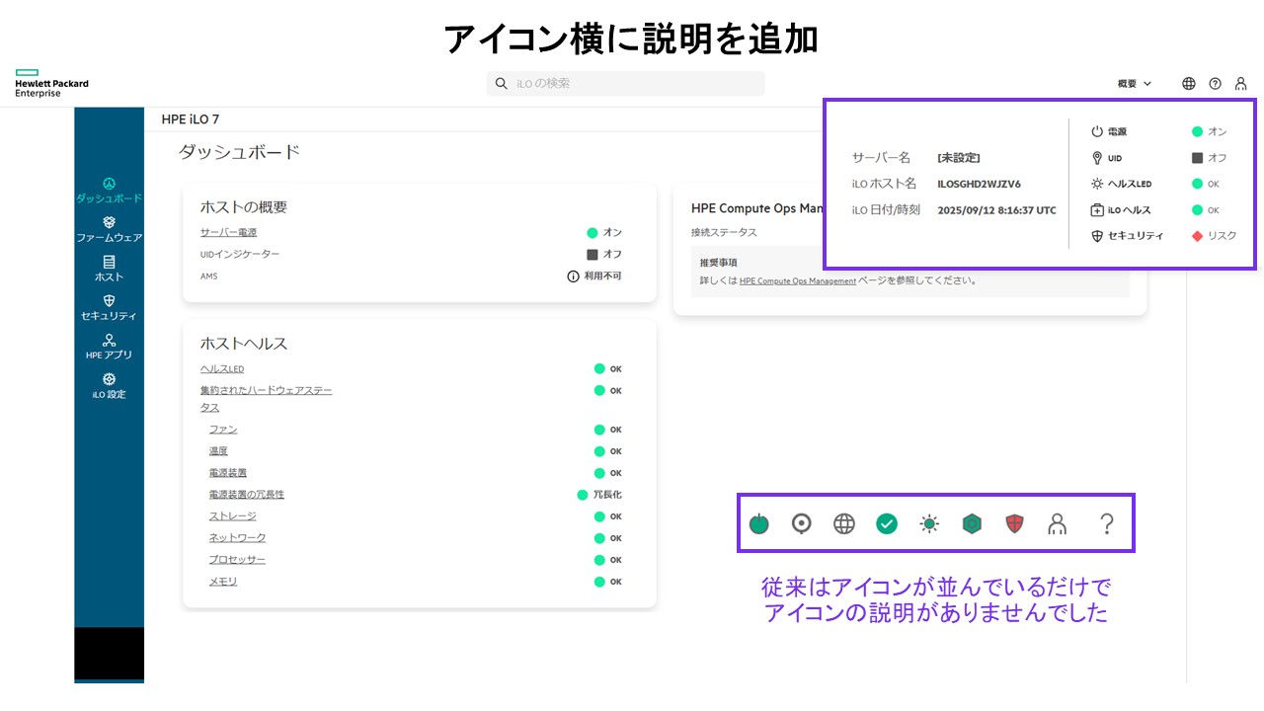This screenshot has width=1264, height=711.
Task: Expand the 概要 dropdown in header
Action: (1135, 84)
